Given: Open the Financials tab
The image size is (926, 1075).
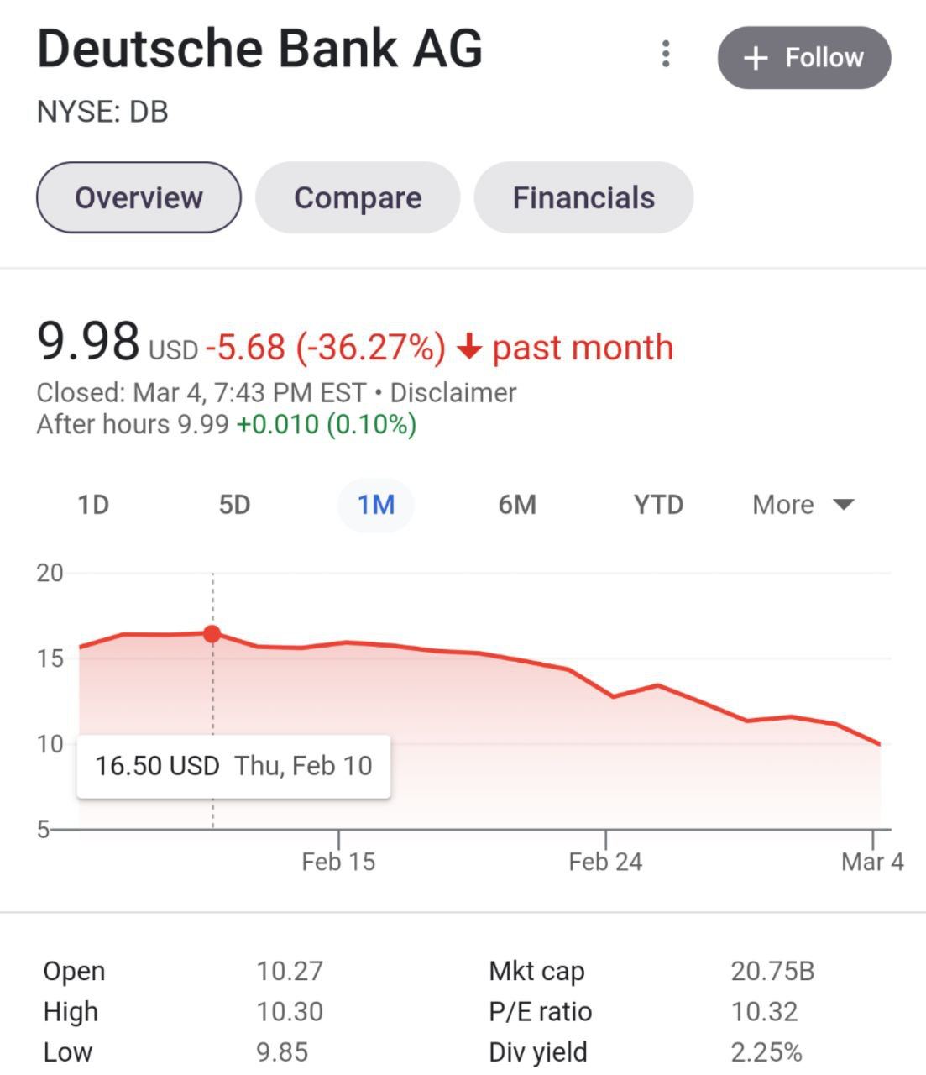Looking at the screenshot, I should click(x=583, y=197).
